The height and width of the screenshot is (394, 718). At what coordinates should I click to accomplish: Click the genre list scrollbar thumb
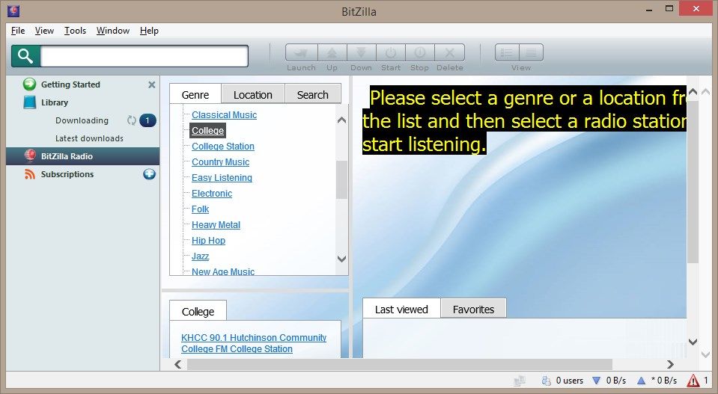(341, 179)
